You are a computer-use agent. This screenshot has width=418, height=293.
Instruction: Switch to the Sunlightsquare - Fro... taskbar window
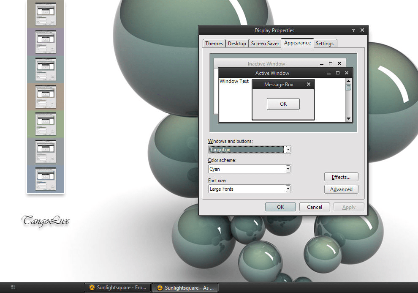[x=117, y=288]
